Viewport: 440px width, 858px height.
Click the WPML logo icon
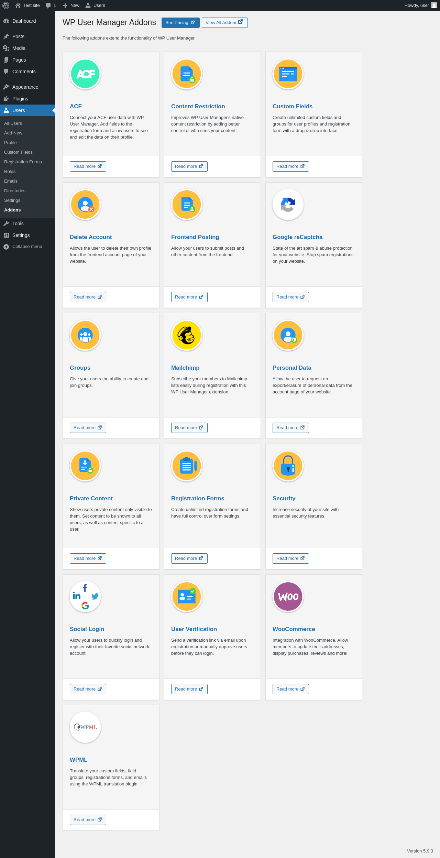coord(85,727)
